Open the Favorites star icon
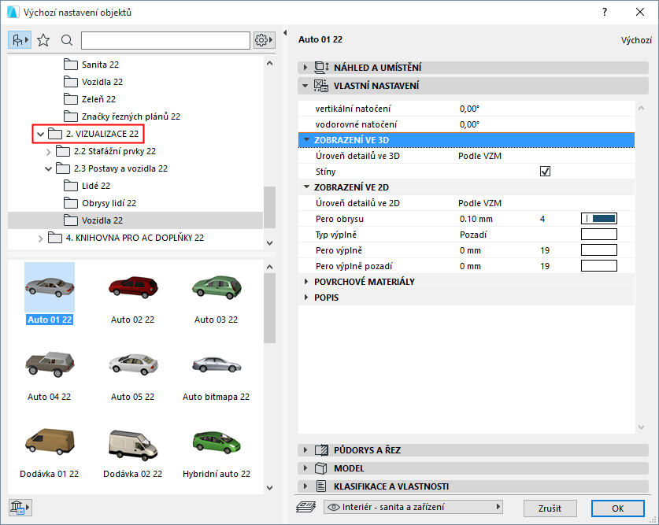Screen dimensions: 659x525 pos(43,39)
